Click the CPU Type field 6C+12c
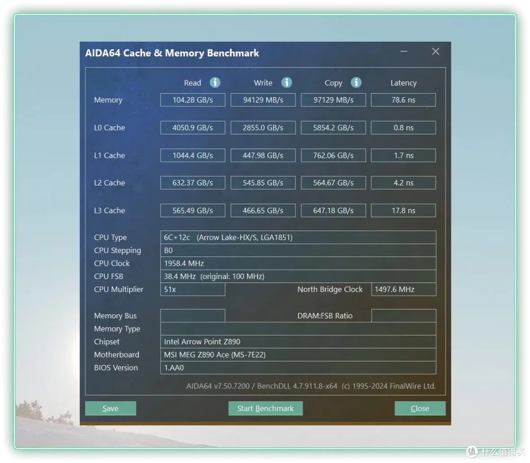The height and width of the screenshot is (463, 530). (298, 237)
